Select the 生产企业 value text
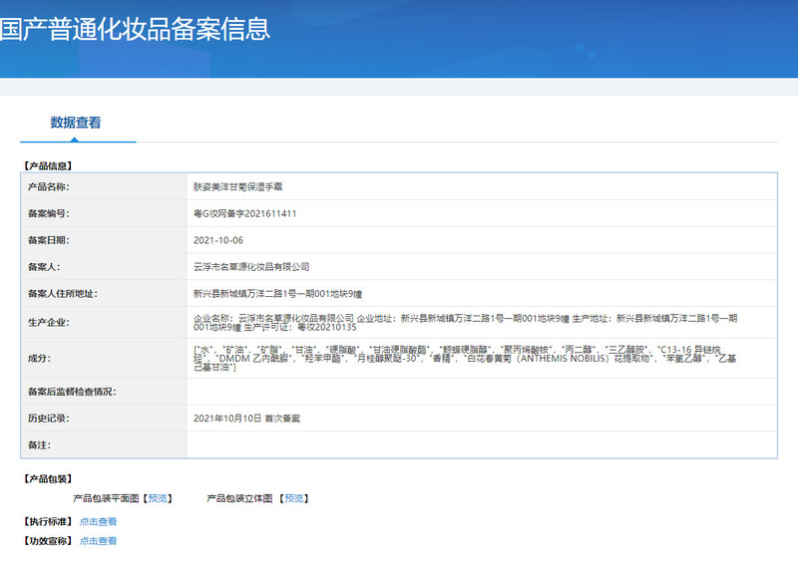This screenshot has height=569, width=798. 465,323
